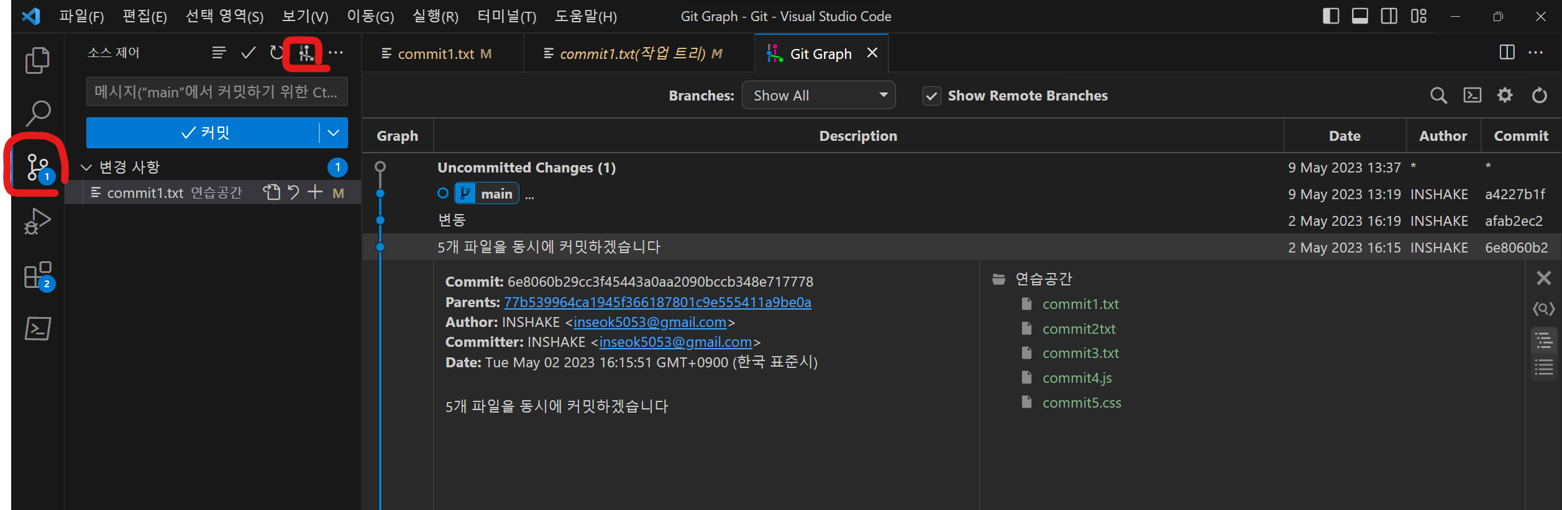Click the main branch label
The image size is (1562, 510).
point(486,194)
